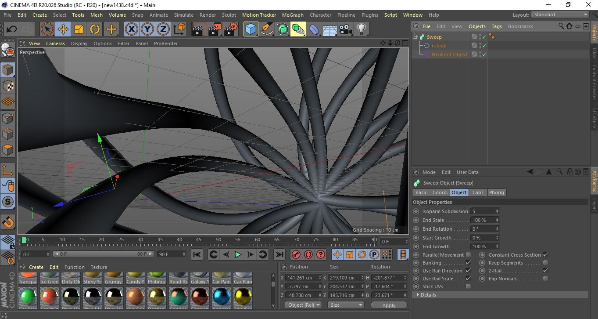Toggle X-axis lock icon

coord(131,29)
